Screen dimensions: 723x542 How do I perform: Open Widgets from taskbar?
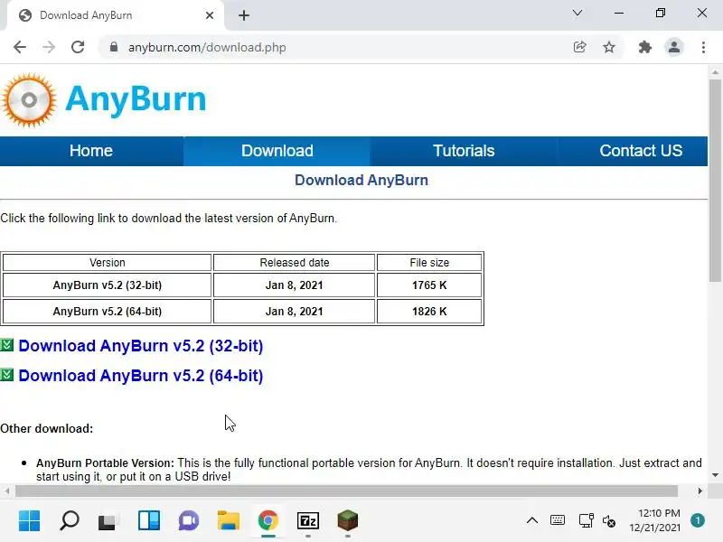click(x=149, y=521)
